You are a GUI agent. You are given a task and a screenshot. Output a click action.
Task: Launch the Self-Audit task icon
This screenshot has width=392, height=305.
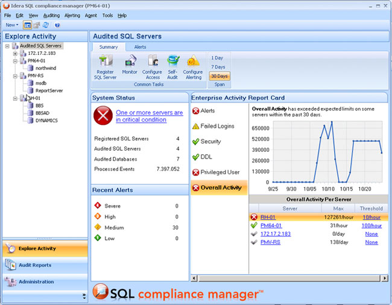(x=172, y=60)
